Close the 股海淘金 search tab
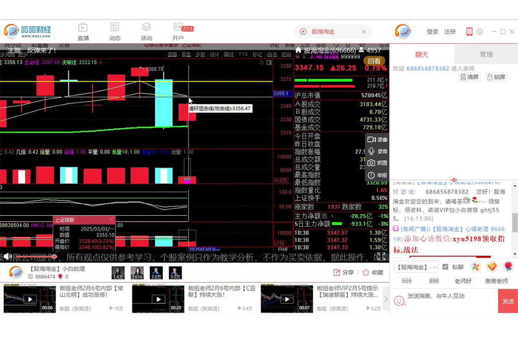This screenshot has height=351, width=518. 364,32
